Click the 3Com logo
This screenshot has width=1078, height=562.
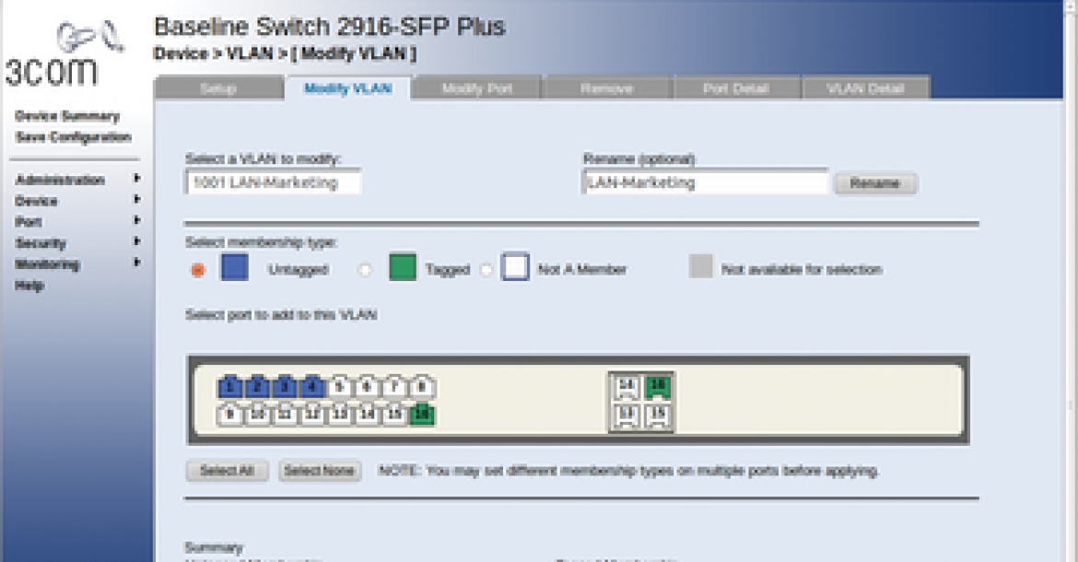[x=64, y=53]
